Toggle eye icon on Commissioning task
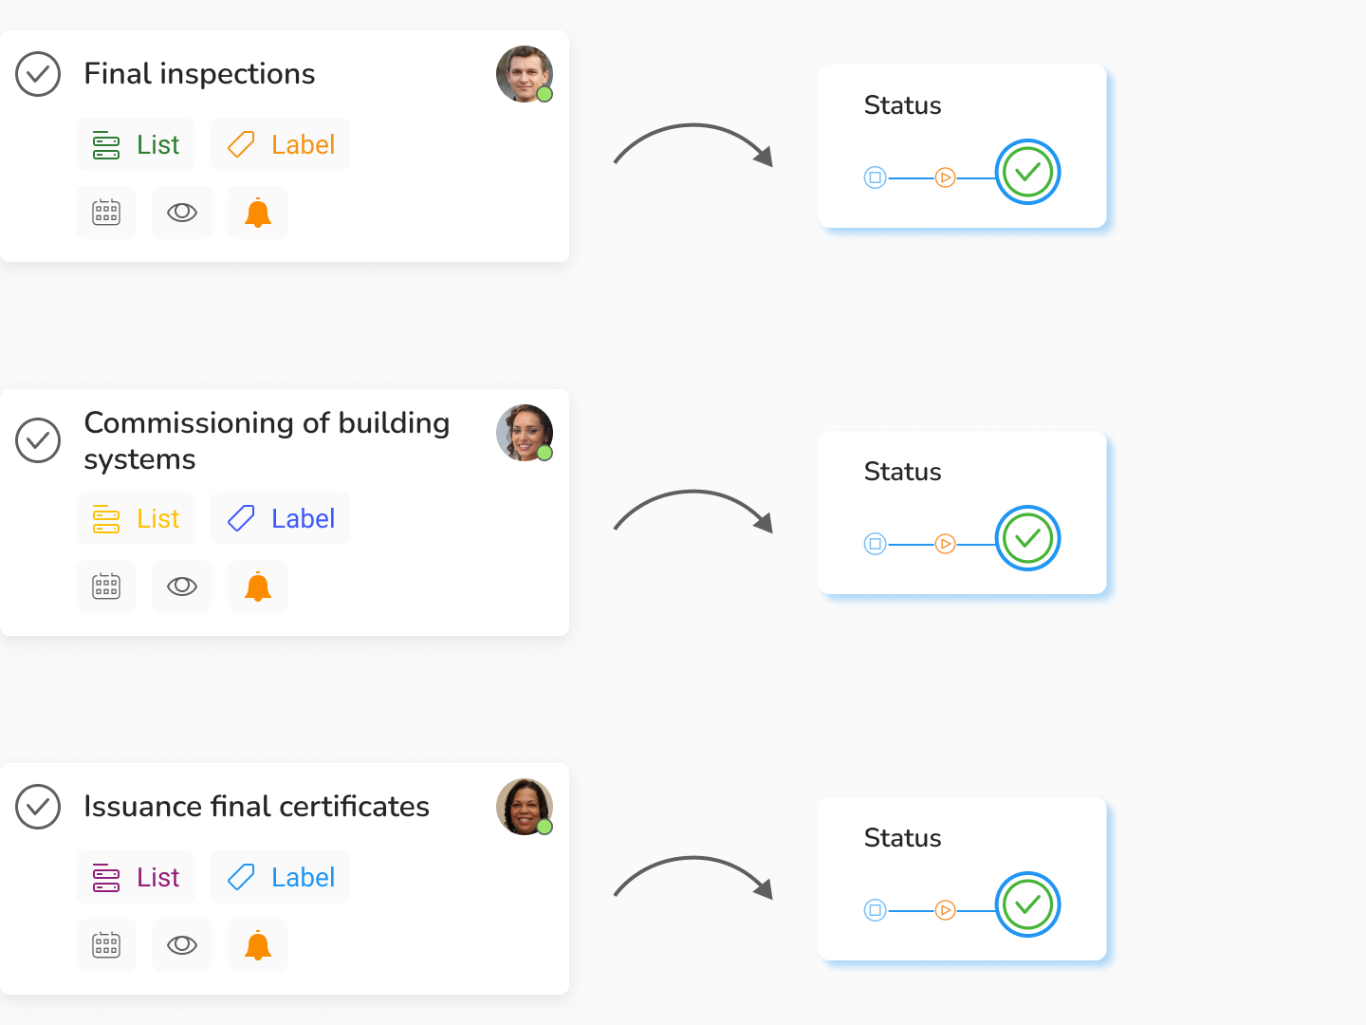 coord(182,587)
